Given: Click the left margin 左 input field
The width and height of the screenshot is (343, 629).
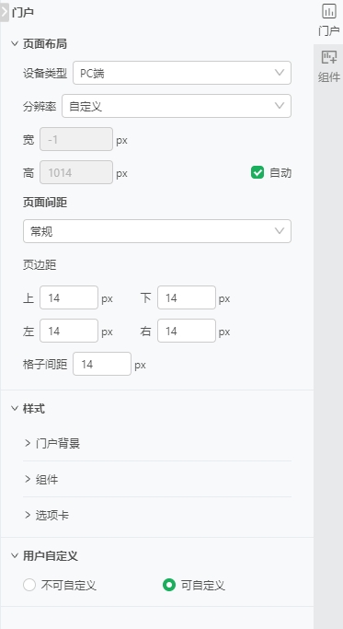Looking at the screenshot, I should [x=69, y=331].
